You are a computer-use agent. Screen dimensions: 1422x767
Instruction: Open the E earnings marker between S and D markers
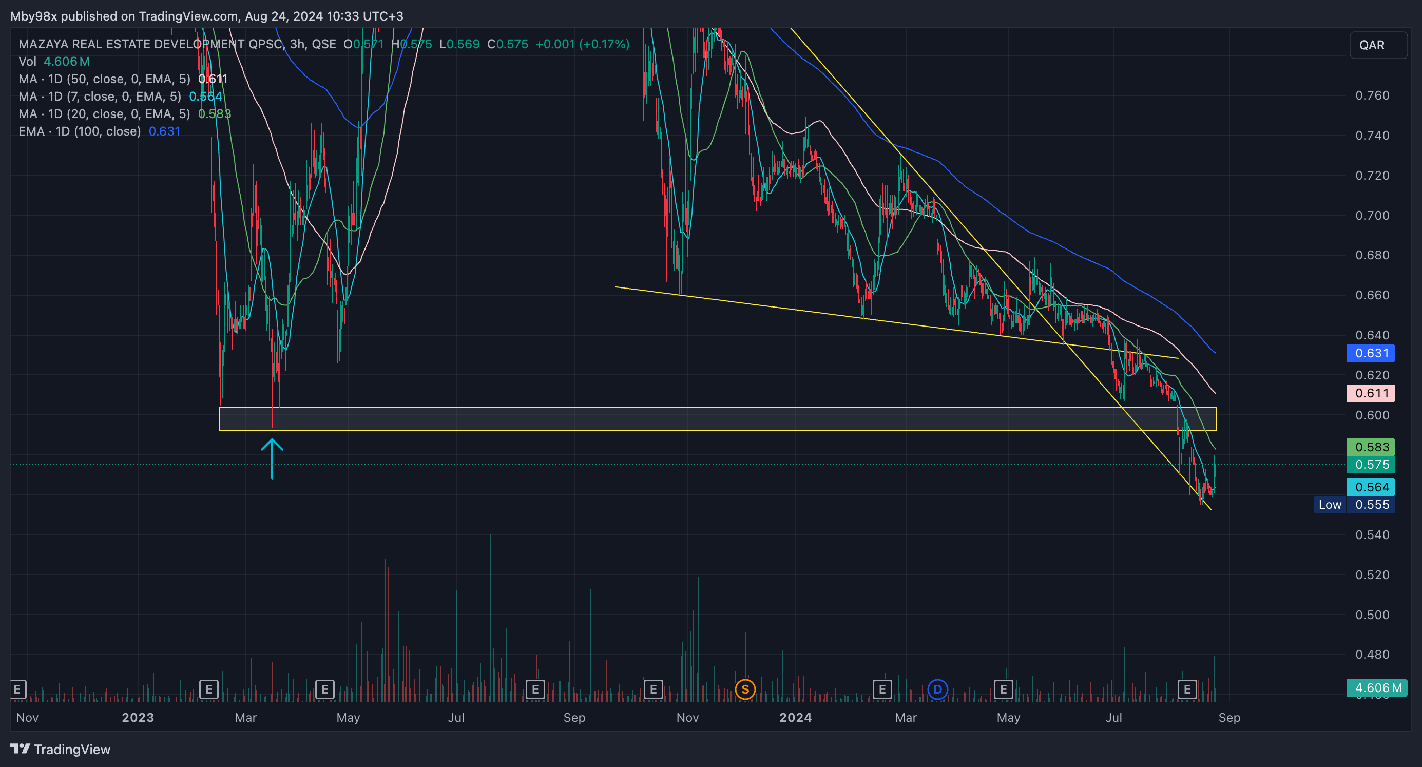point(881,689)
